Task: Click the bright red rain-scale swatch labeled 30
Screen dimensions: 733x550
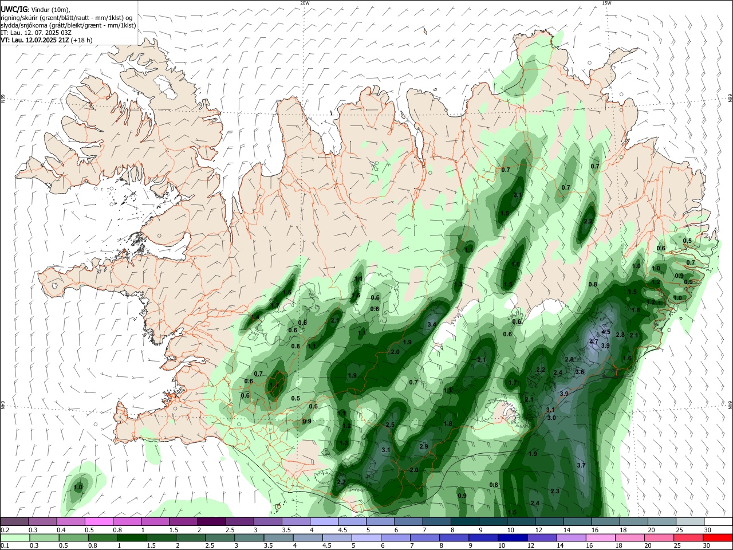Action: tap(718, 537)
